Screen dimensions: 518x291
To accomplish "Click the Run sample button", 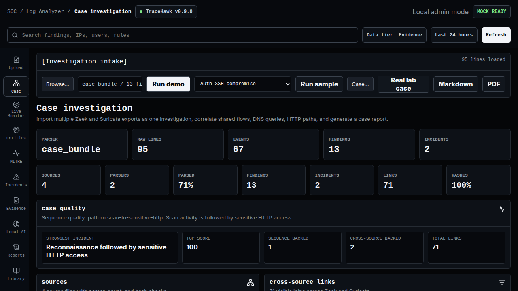I will [x=319, y=84].
